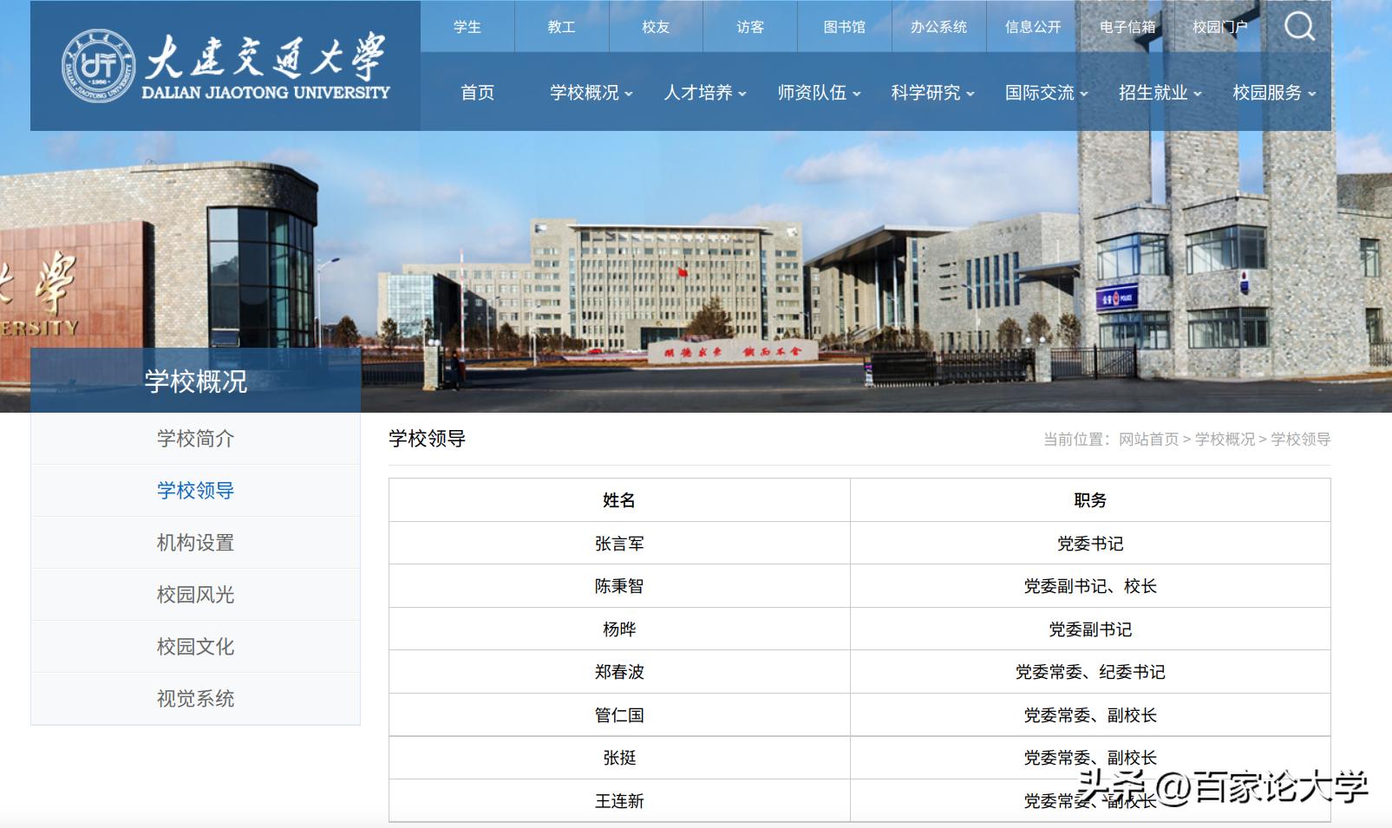
Task: Click 学校领导 in the breadcrumb
Action: [x=1300, y=440]
